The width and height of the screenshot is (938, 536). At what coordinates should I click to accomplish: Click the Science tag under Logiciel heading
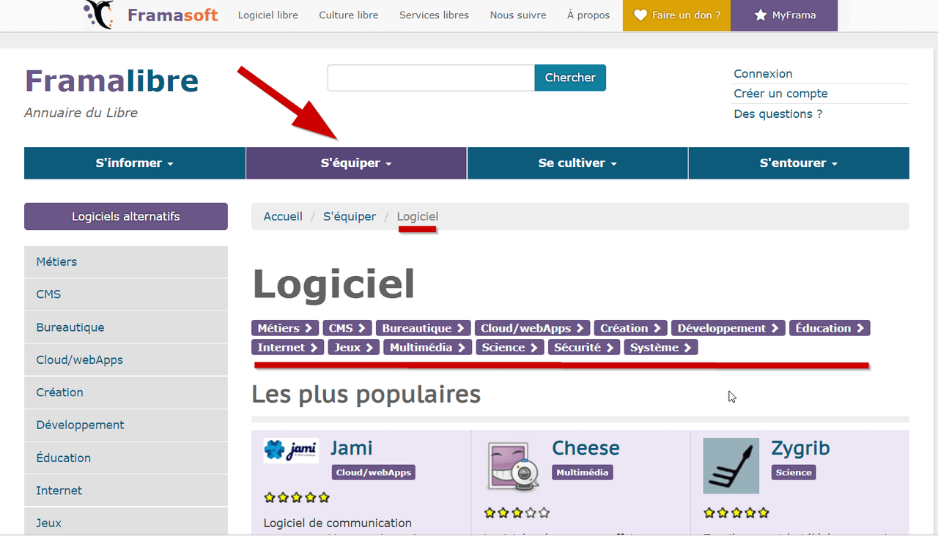[x=510, y=347]
